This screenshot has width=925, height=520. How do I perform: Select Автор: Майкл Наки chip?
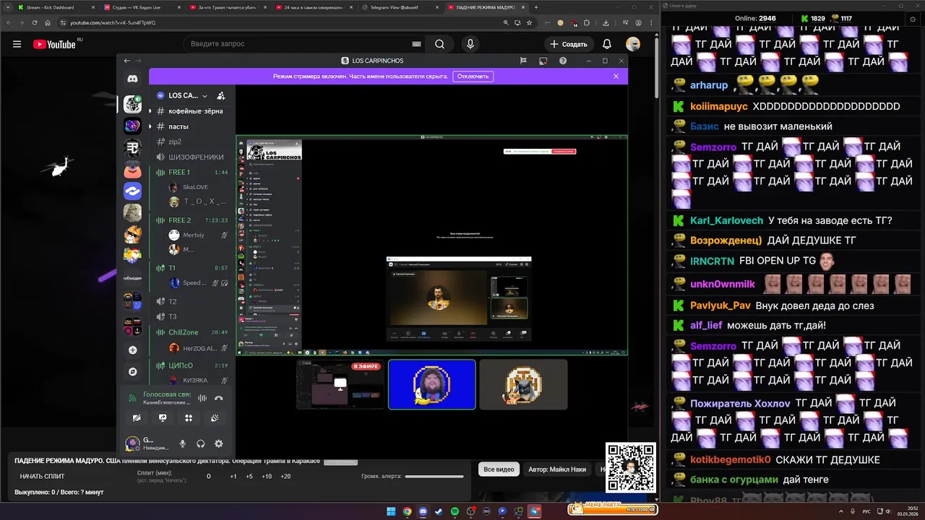point(557,469)
